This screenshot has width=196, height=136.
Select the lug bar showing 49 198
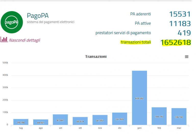point(21,122)
